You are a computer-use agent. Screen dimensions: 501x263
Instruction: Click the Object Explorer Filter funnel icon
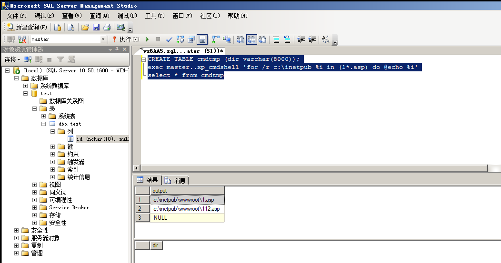pyautogui.click(x=60, y=59)
